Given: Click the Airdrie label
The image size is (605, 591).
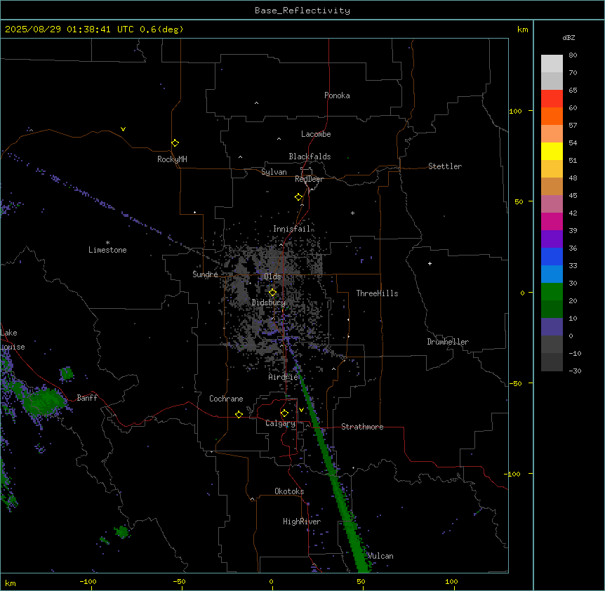Looking at the screenshot, I should tap(284, 377).
